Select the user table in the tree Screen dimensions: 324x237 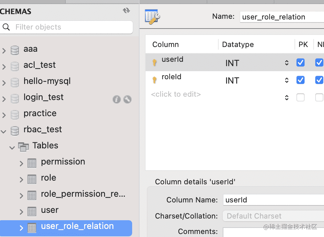pyautogui.click(x=50, y=210)
